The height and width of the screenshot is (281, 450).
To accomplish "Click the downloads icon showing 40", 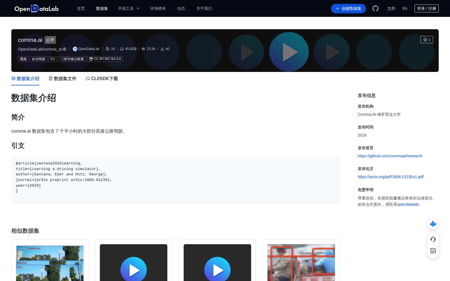I will tap(162, 49).
